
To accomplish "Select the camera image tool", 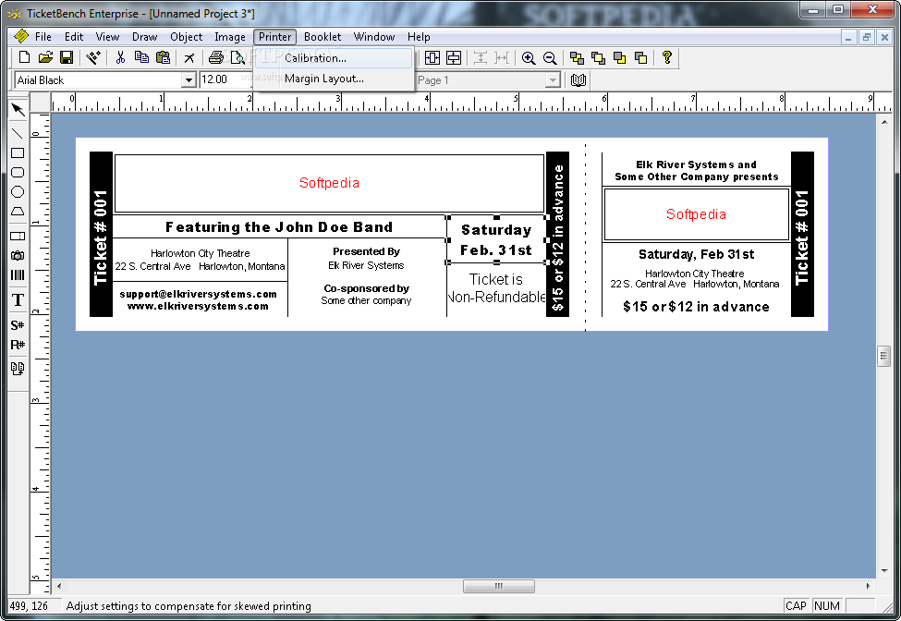I will point(18,256).
